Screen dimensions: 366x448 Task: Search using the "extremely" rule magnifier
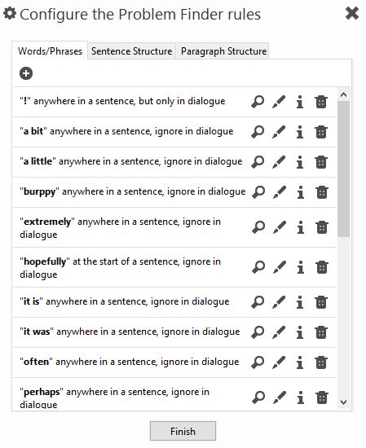[x=258, y=227]
